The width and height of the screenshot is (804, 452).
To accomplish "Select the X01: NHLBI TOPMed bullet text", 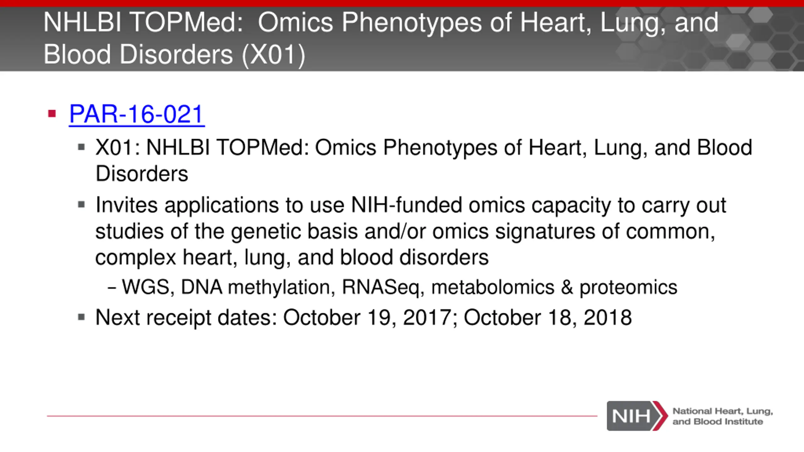I will pos(424,160).
